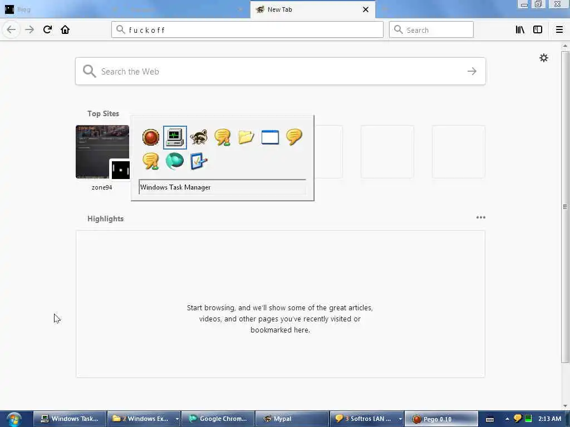The height and width of the screenshot is (427, 570).
Task: Click the page vertical scrollbar thumb
Action: coord(565,207)
